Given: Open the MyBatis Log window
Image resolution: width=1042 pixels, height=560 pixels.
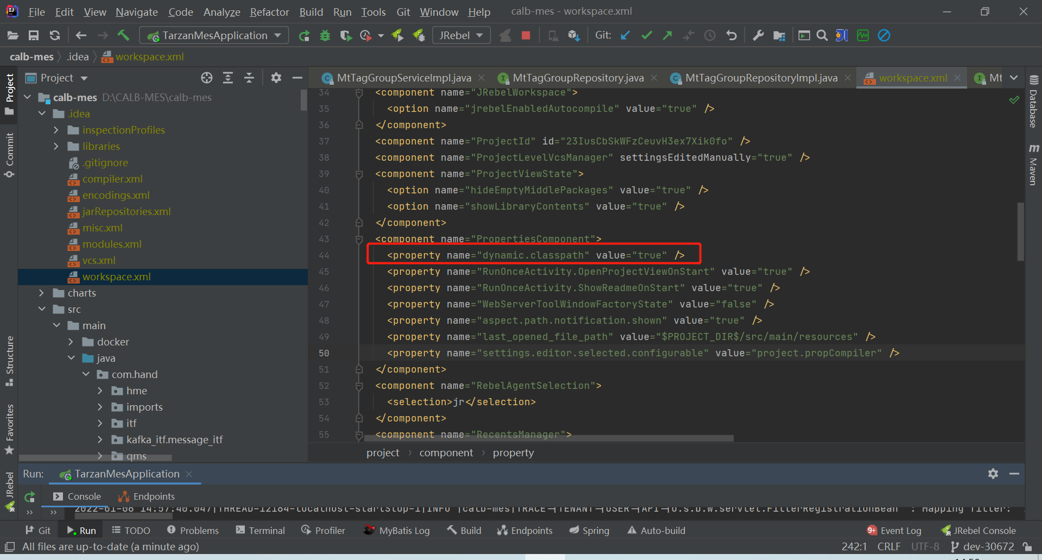Looking at the screenshot, I should (397, 531).
